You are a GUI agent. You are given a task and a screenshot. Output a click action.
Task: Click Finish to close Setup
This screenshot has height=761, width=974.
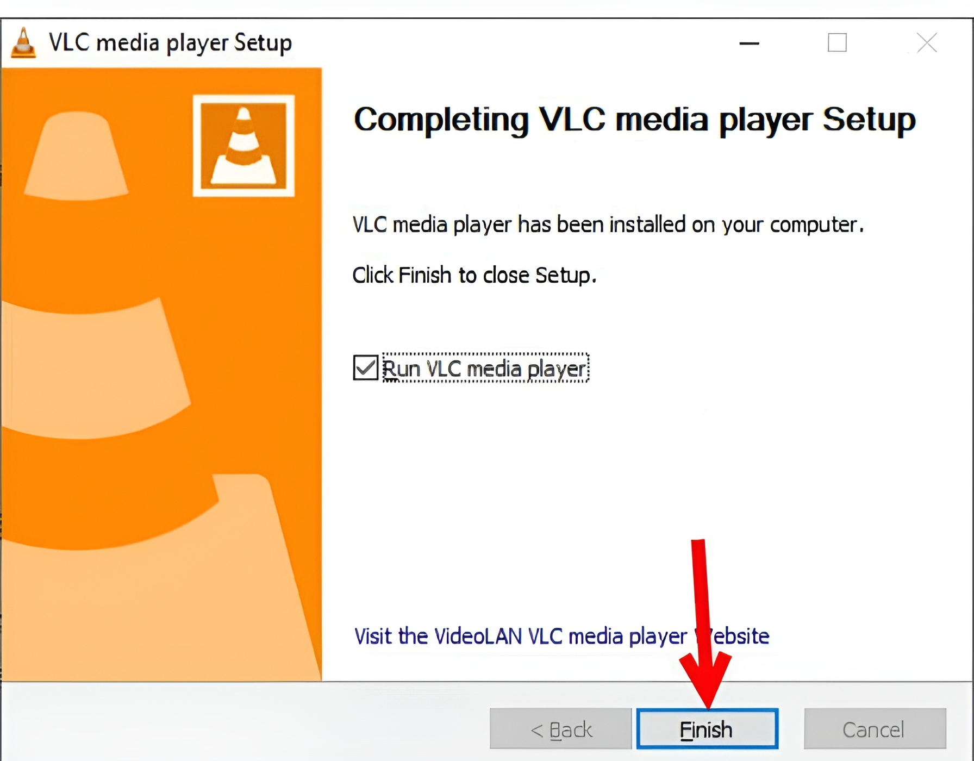(x=707, y=729)
